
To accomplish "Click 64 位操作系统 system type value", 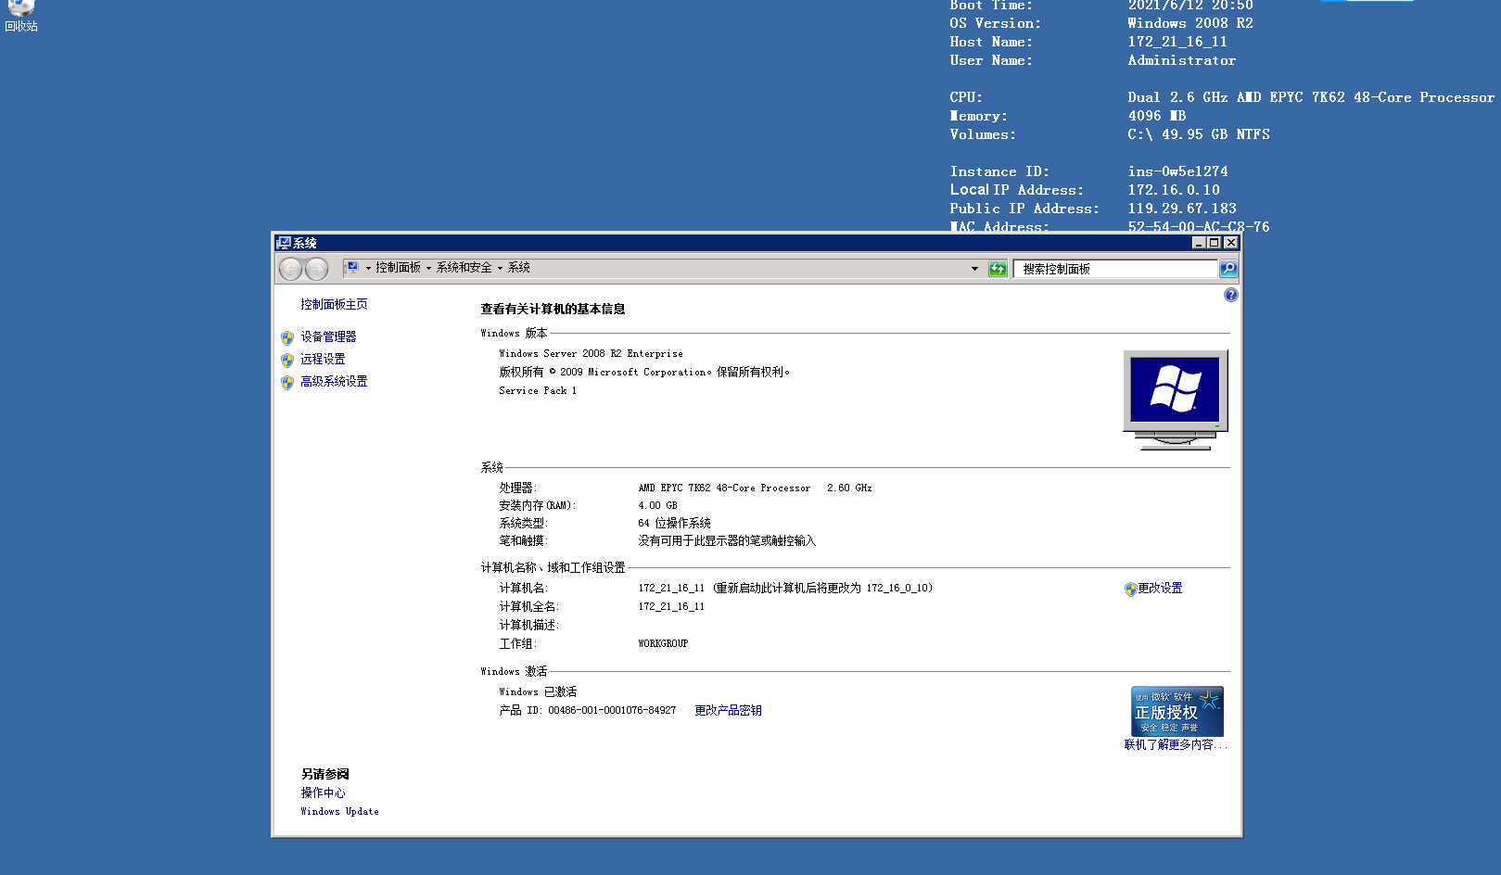I will click(674, 523).
